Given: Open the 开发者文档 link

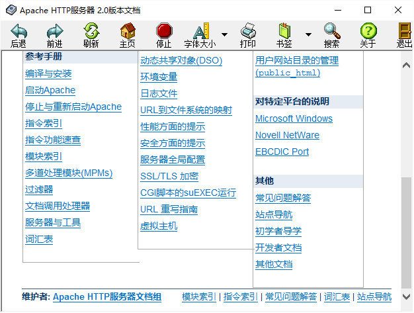Looking at the screenshot, I should pos(278,247).
